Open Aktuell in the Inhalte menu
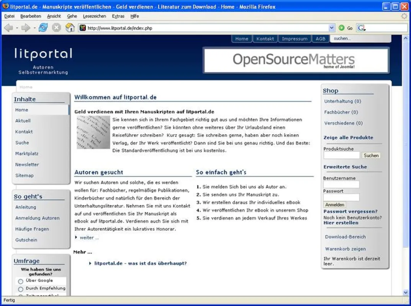Image resolution: width=411 pixels, height=306 pixels. 23,120
